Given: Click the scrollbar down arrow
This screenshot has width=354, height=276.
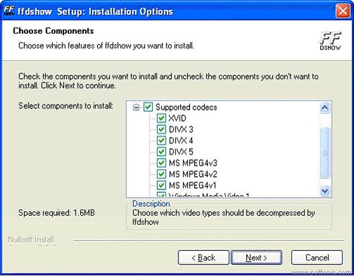Looking at the screenshot, I should point(325,191).
